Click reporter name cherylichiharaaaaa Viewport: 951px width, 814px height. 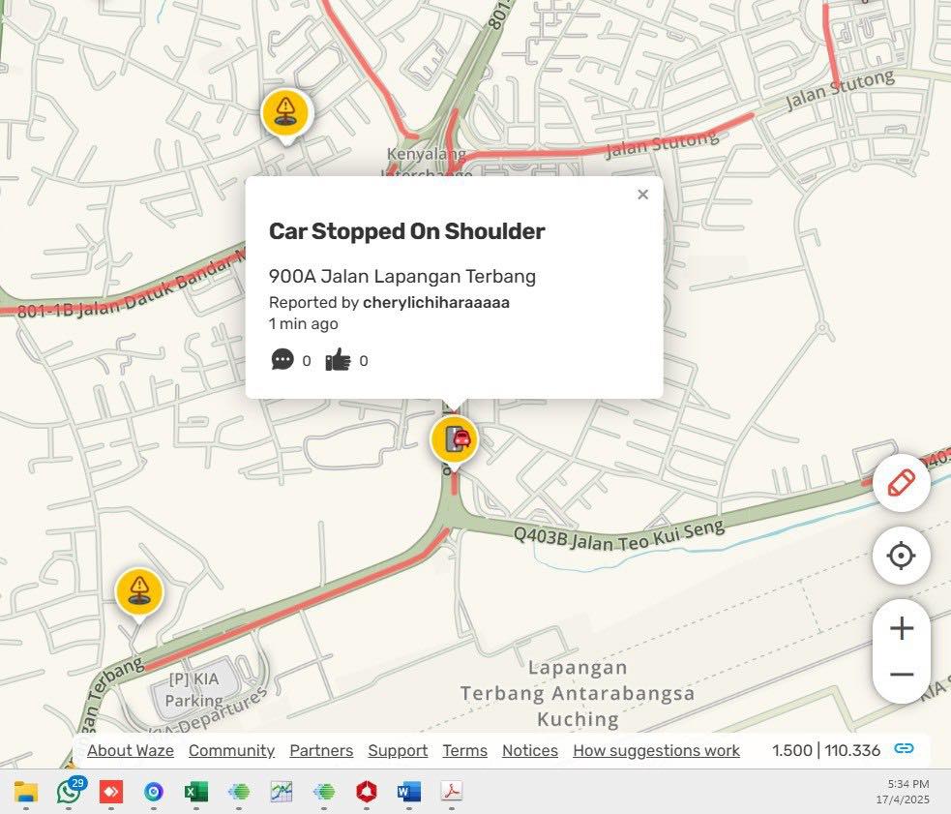pyautogui.click(x=436, y=302)
